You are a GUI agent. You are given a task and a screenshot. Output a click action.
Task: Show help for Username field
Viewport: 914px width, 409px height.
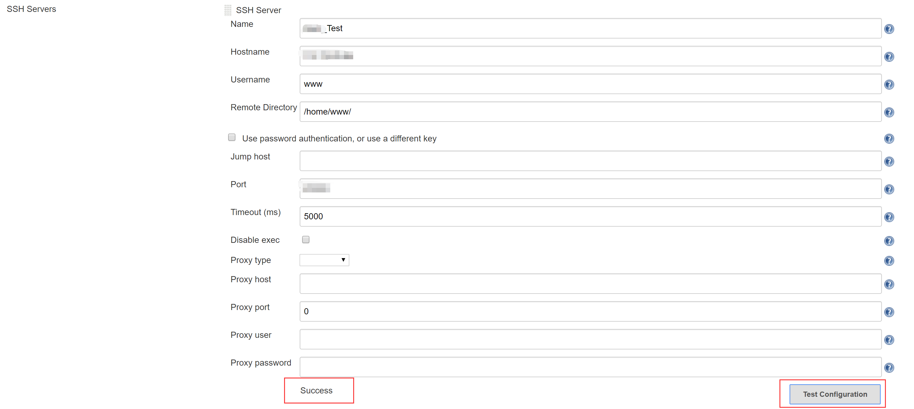[889, 85]
